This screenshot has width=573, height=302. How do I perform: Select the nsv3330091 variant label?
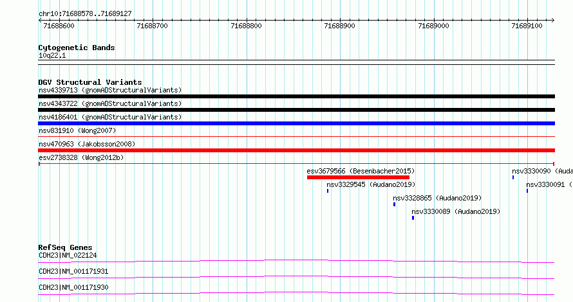[x=550, y=184]
